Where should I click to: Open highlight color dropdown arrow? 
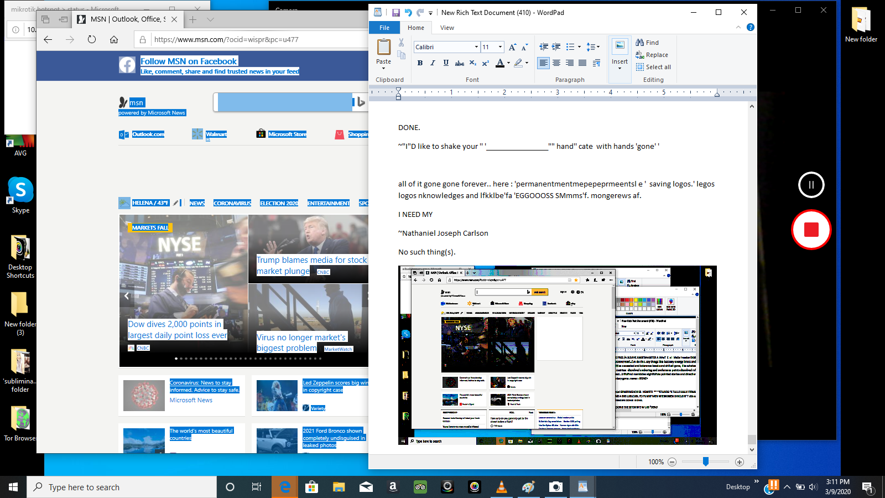(527, 63)
